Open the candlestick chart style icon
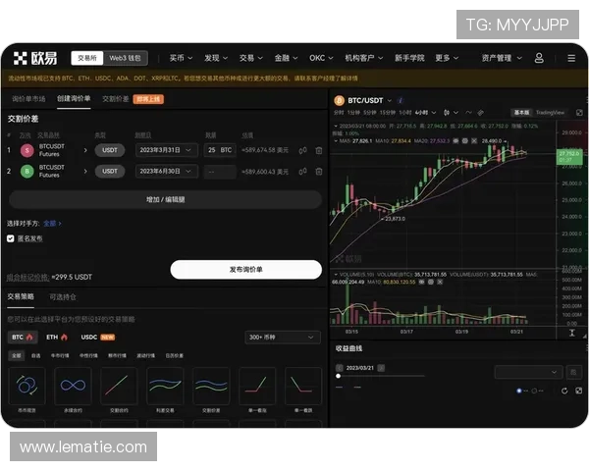589x471 pixels. click(x=447, y=113)
